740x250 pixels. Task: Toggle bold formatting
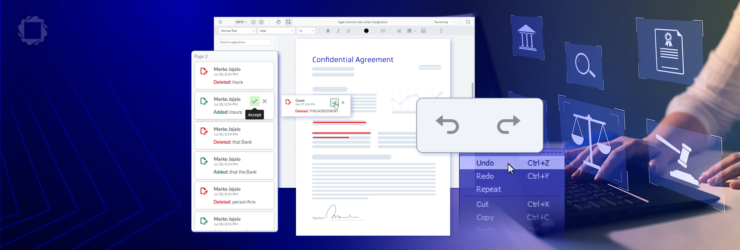328,31
